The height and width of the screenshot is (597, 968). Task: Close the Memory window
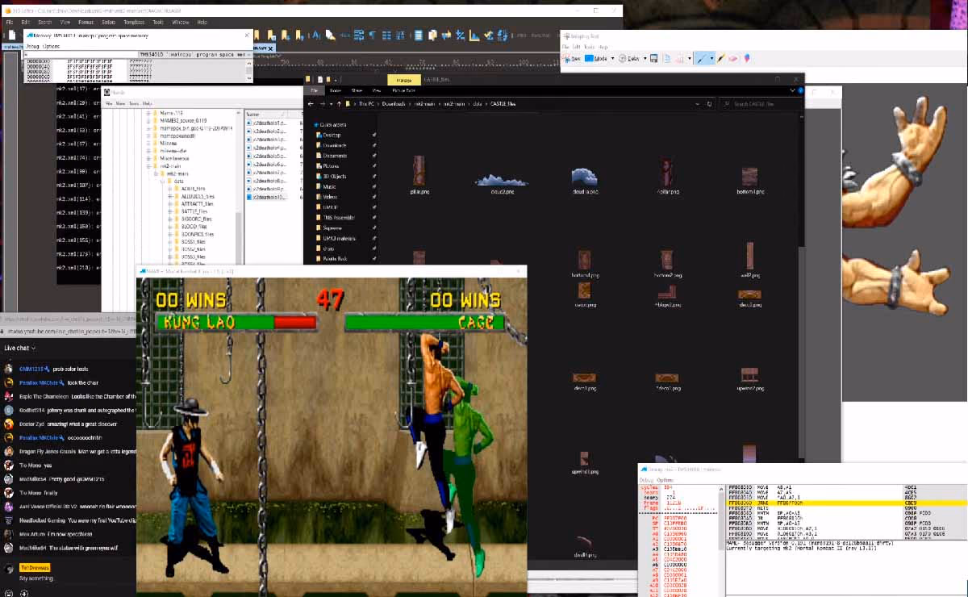pyautogui.click(x=247, y=36)
